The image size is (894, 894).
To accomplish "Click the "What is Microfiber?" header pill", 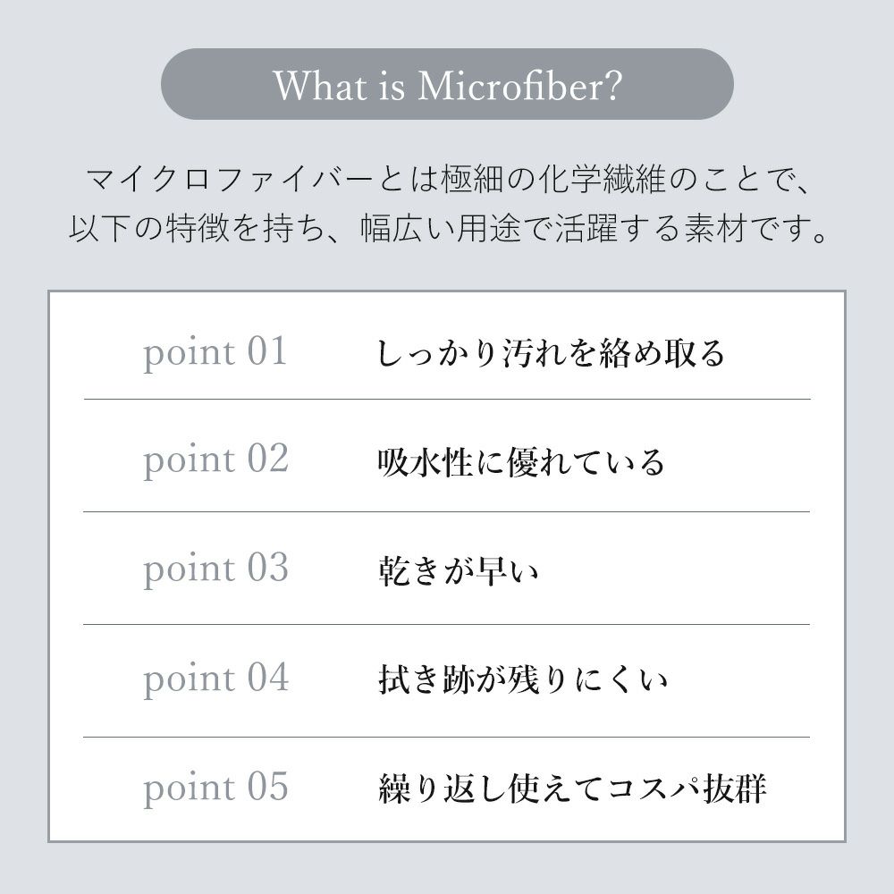I will point(447,84).
